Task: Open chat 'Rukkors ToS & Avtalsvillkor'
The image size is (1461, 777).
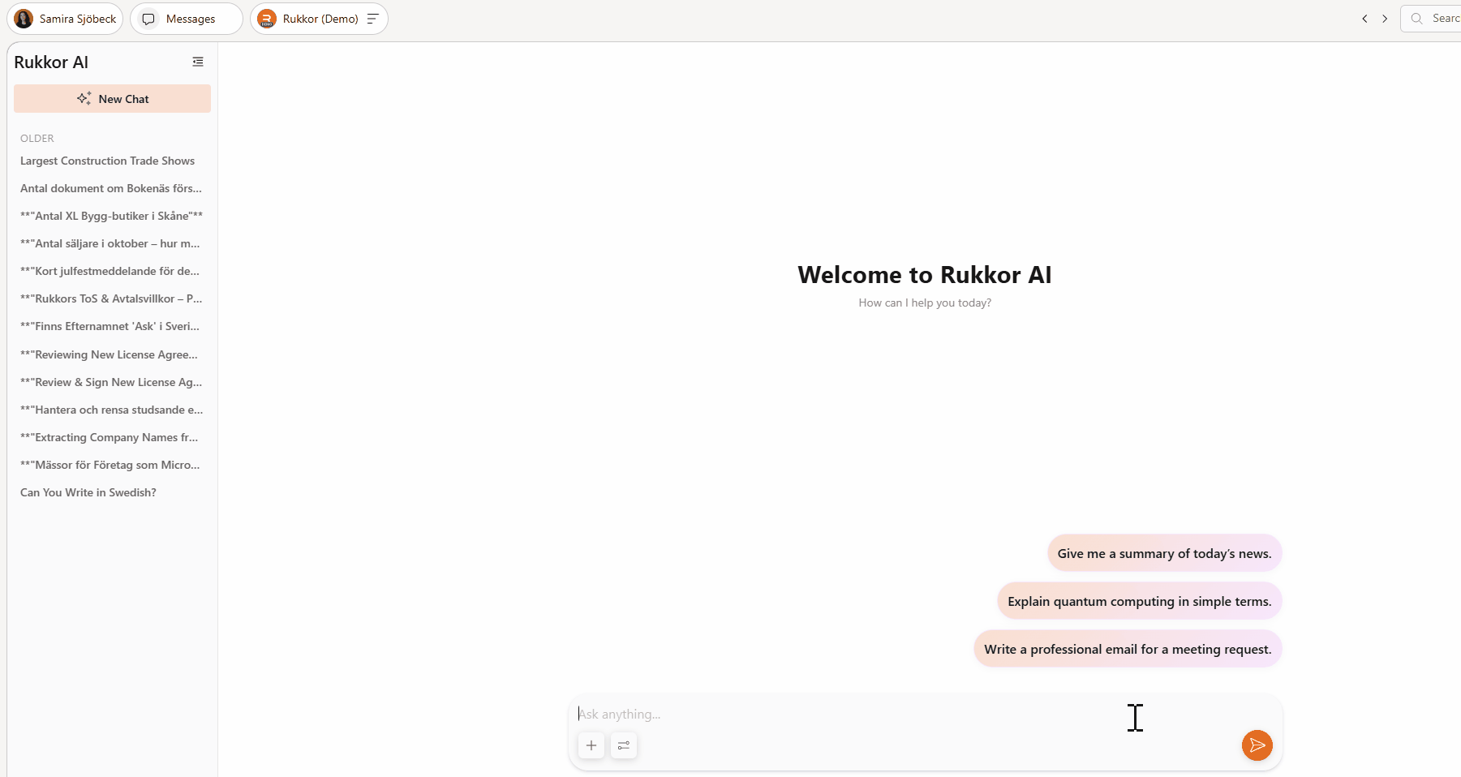Action: pos(112,298)
